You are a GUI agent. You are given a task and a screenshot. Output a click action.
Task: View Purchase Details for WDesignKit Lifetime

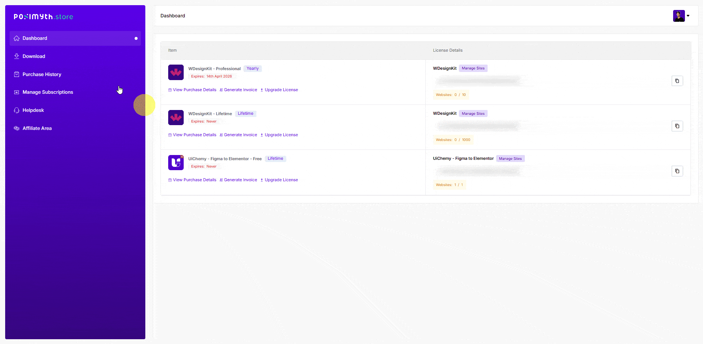click(x=192, y=135)
